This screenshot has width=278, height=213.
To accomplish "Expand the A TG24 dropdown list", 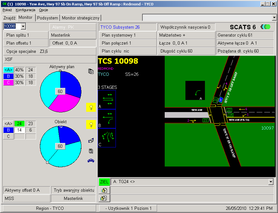I will [271, 182].
